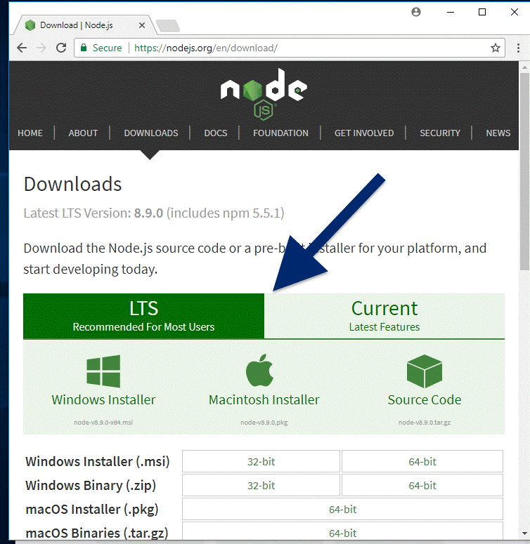Open the NEWS navigation item
530x544 pixels.
(498, 133)
